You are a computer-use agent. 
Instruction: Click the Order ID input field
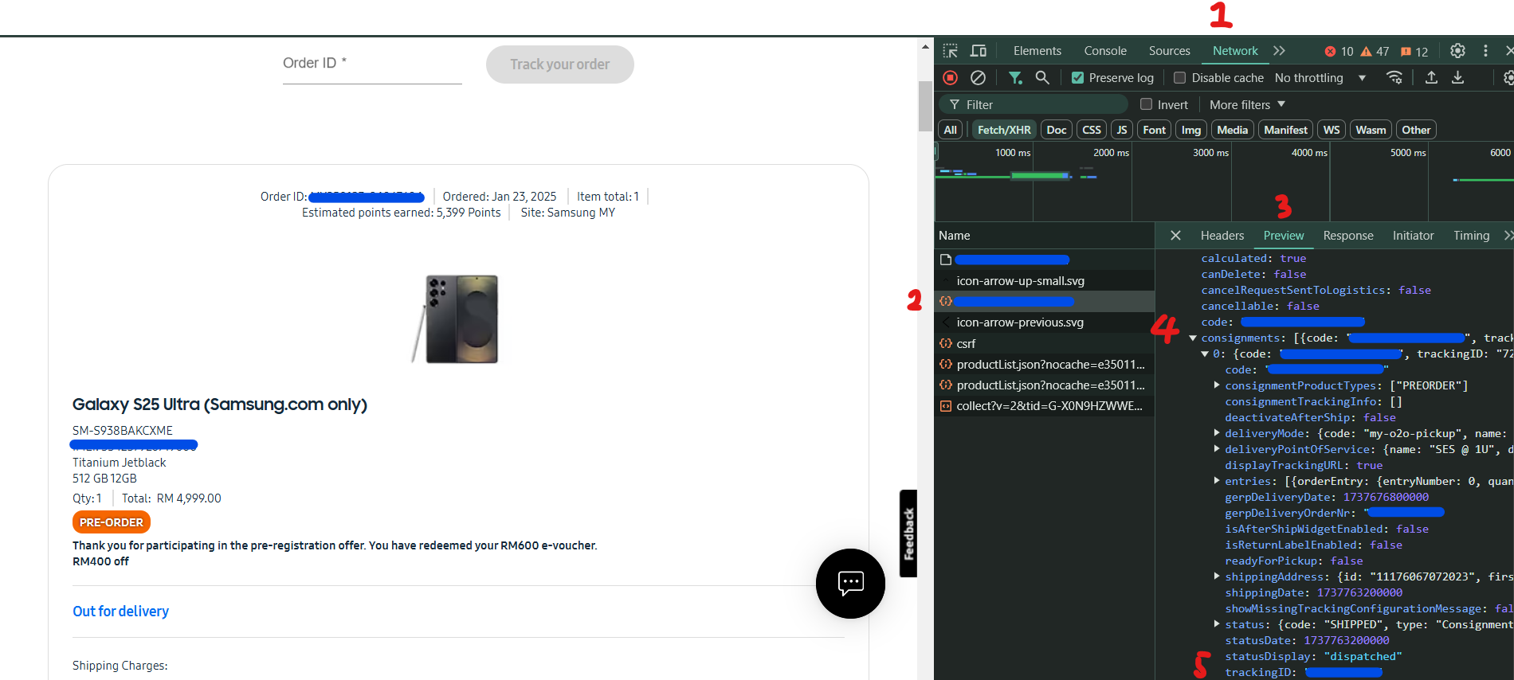pos(372,64)
